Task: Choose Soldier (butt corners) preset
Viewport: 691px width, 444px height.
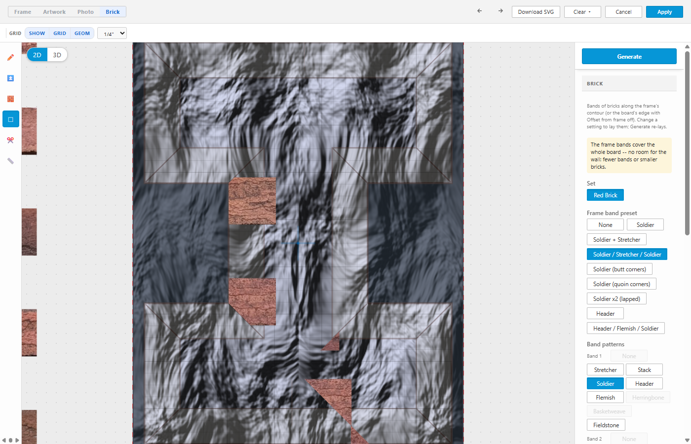Action: pyautogui.click(x=619, y=269)
